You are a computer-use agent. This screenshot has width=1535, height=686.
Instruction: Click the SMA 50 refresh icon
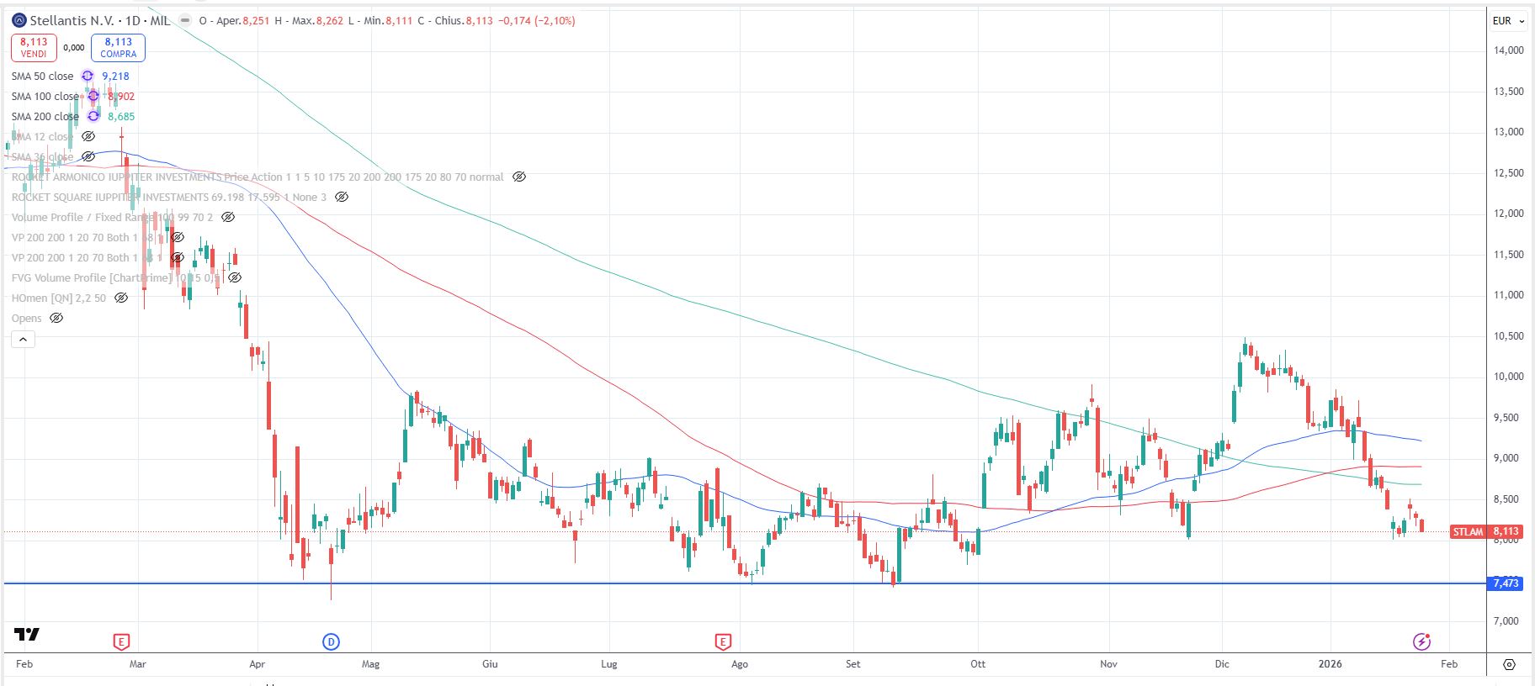pos(88,77)
